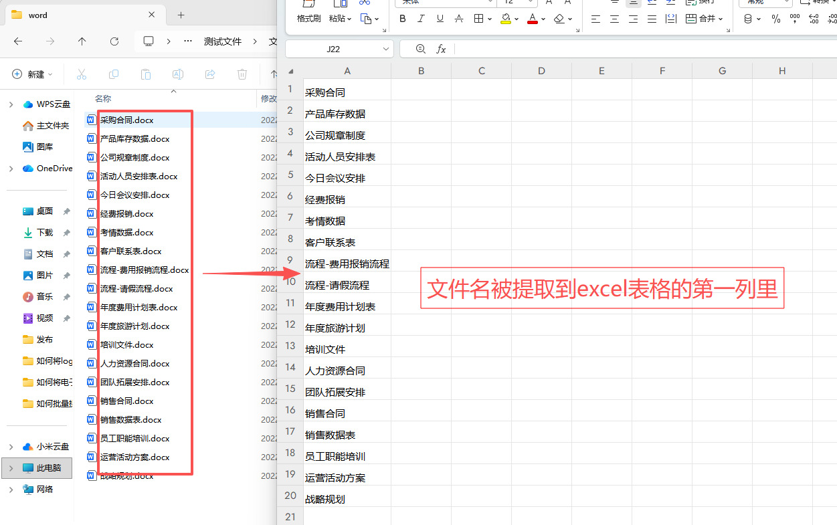Screen dimensions: 837x525
Task: Click the formula bar input field
Action: 646,49
